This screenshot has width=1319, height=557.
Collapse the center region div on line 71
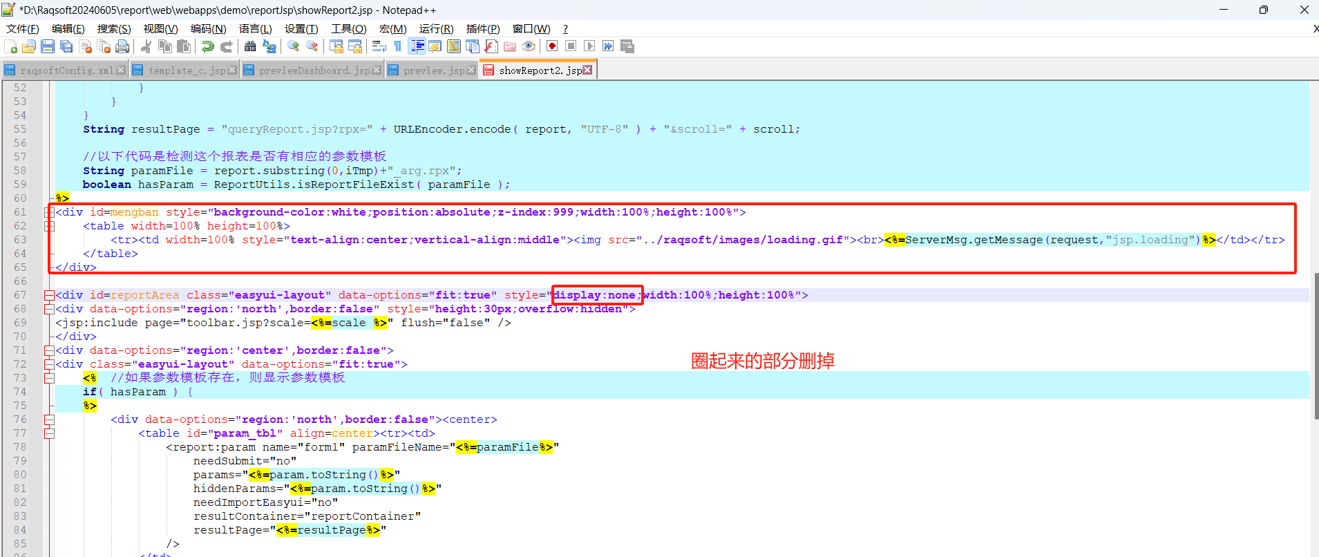[49, 350]
